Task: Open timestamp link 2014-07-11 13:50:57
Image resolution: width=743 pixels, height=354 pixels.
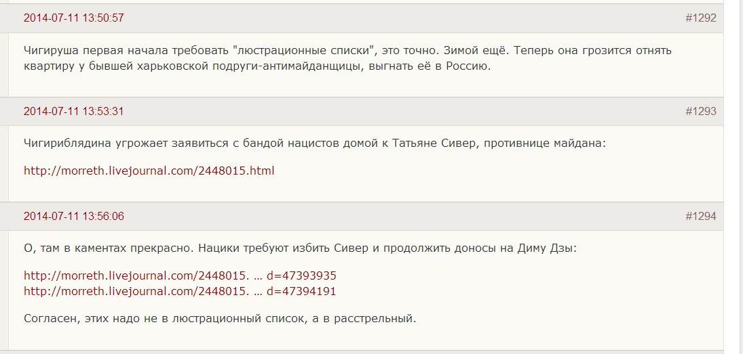Action: tap(73, 18)
